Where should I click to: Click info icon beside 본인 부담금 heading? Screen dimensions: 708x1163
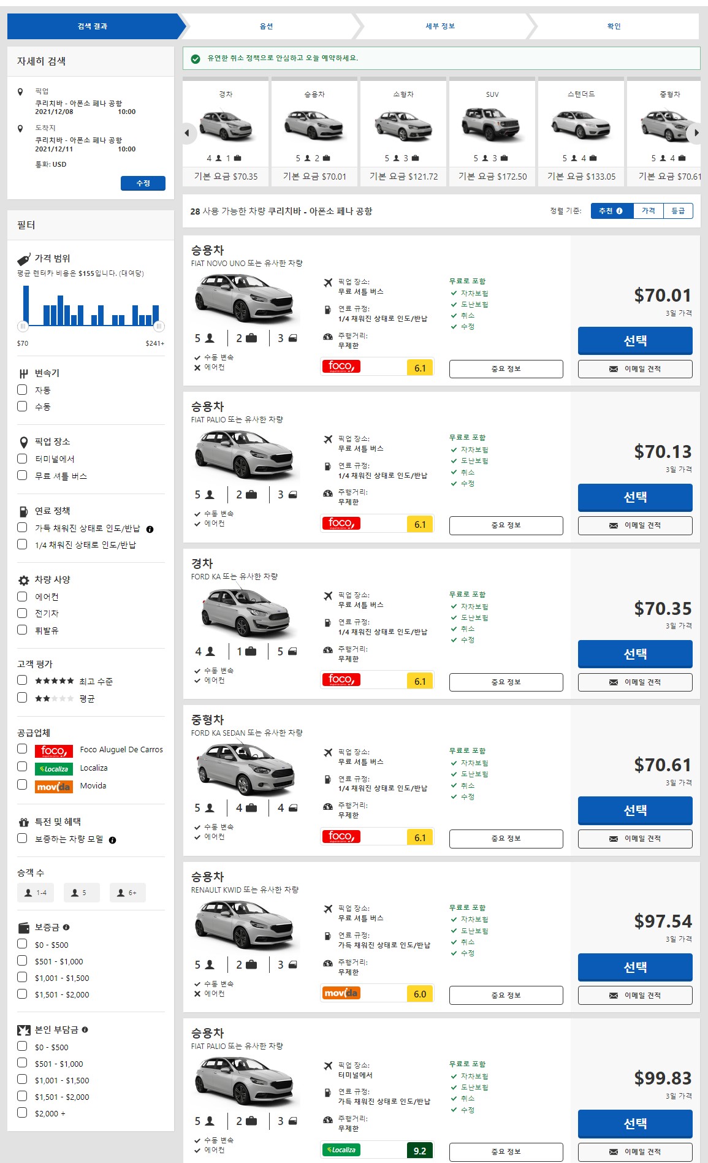85,1029
